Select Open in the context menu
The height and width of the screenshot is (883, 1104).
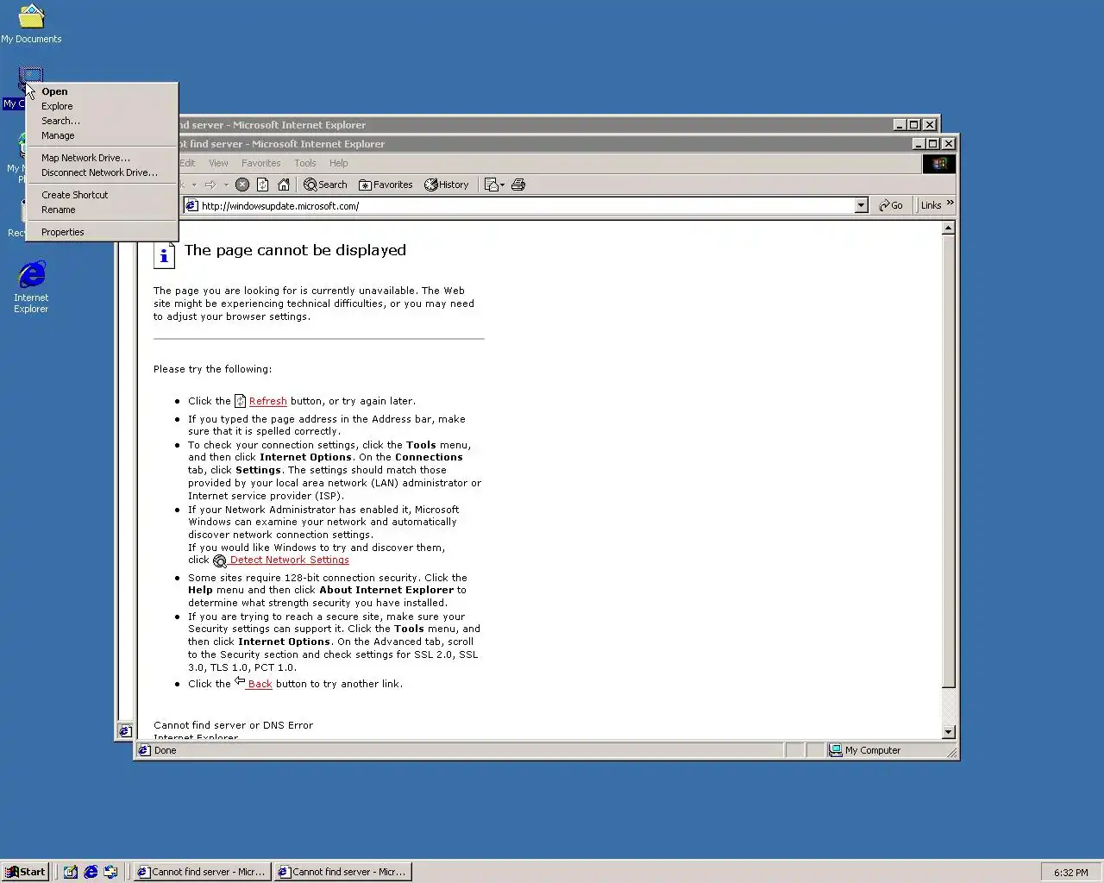[102, 91]
